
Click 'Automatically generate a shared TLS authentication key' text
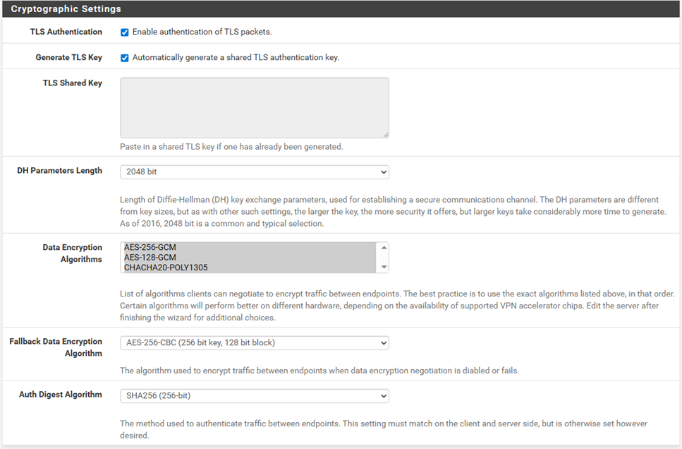(x=236, y=58)
